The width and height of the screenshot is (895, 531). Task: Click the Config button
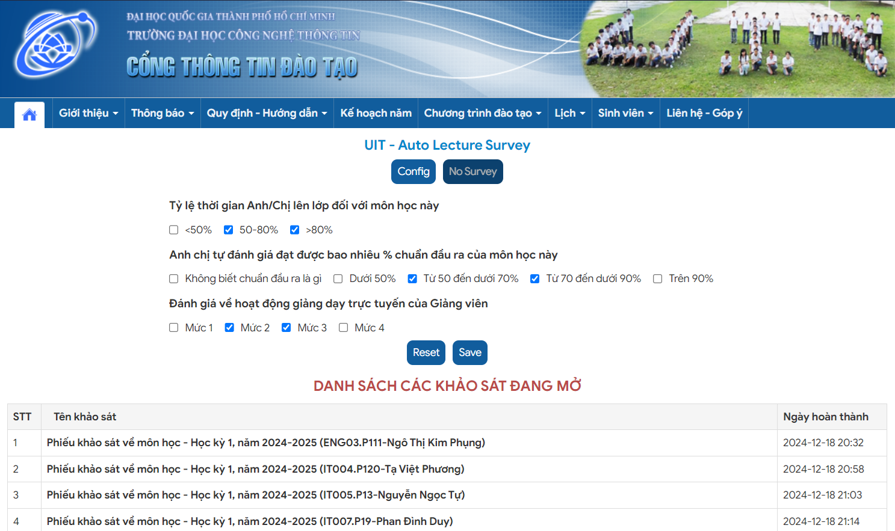point(413,171)
